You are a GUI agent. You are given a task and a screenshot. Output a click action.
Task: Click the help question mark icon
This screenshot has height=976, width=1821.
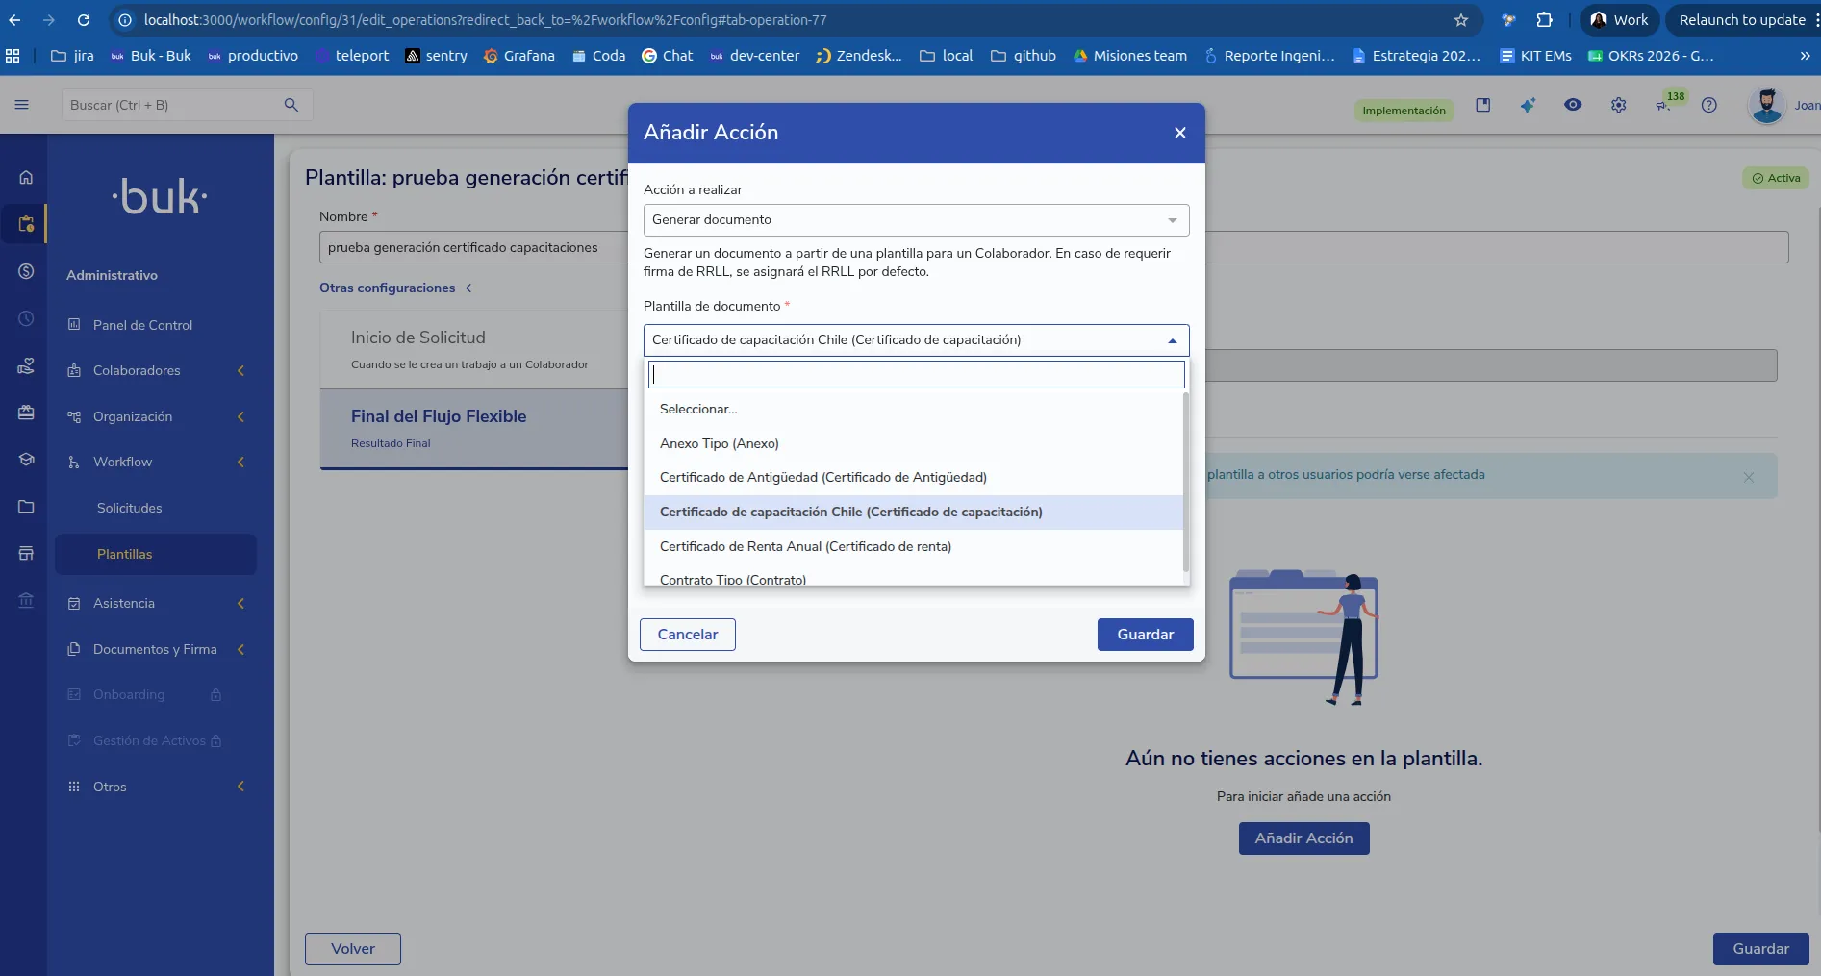click(x=1708, y=105)
